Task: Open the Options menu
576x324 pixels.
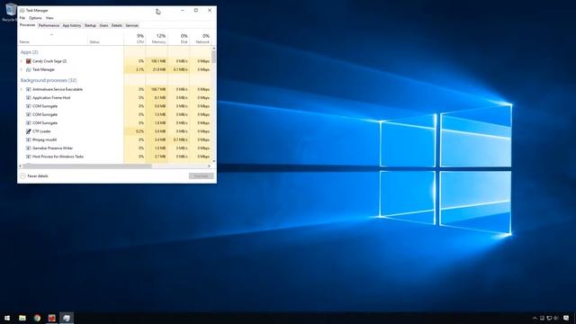Action: 35,18
